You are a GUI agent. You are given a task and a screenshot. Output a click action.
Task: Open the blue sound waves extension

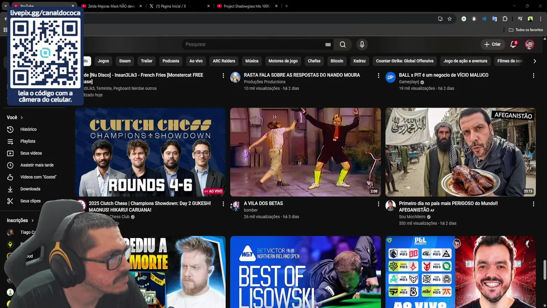click(x=484, y=19)
